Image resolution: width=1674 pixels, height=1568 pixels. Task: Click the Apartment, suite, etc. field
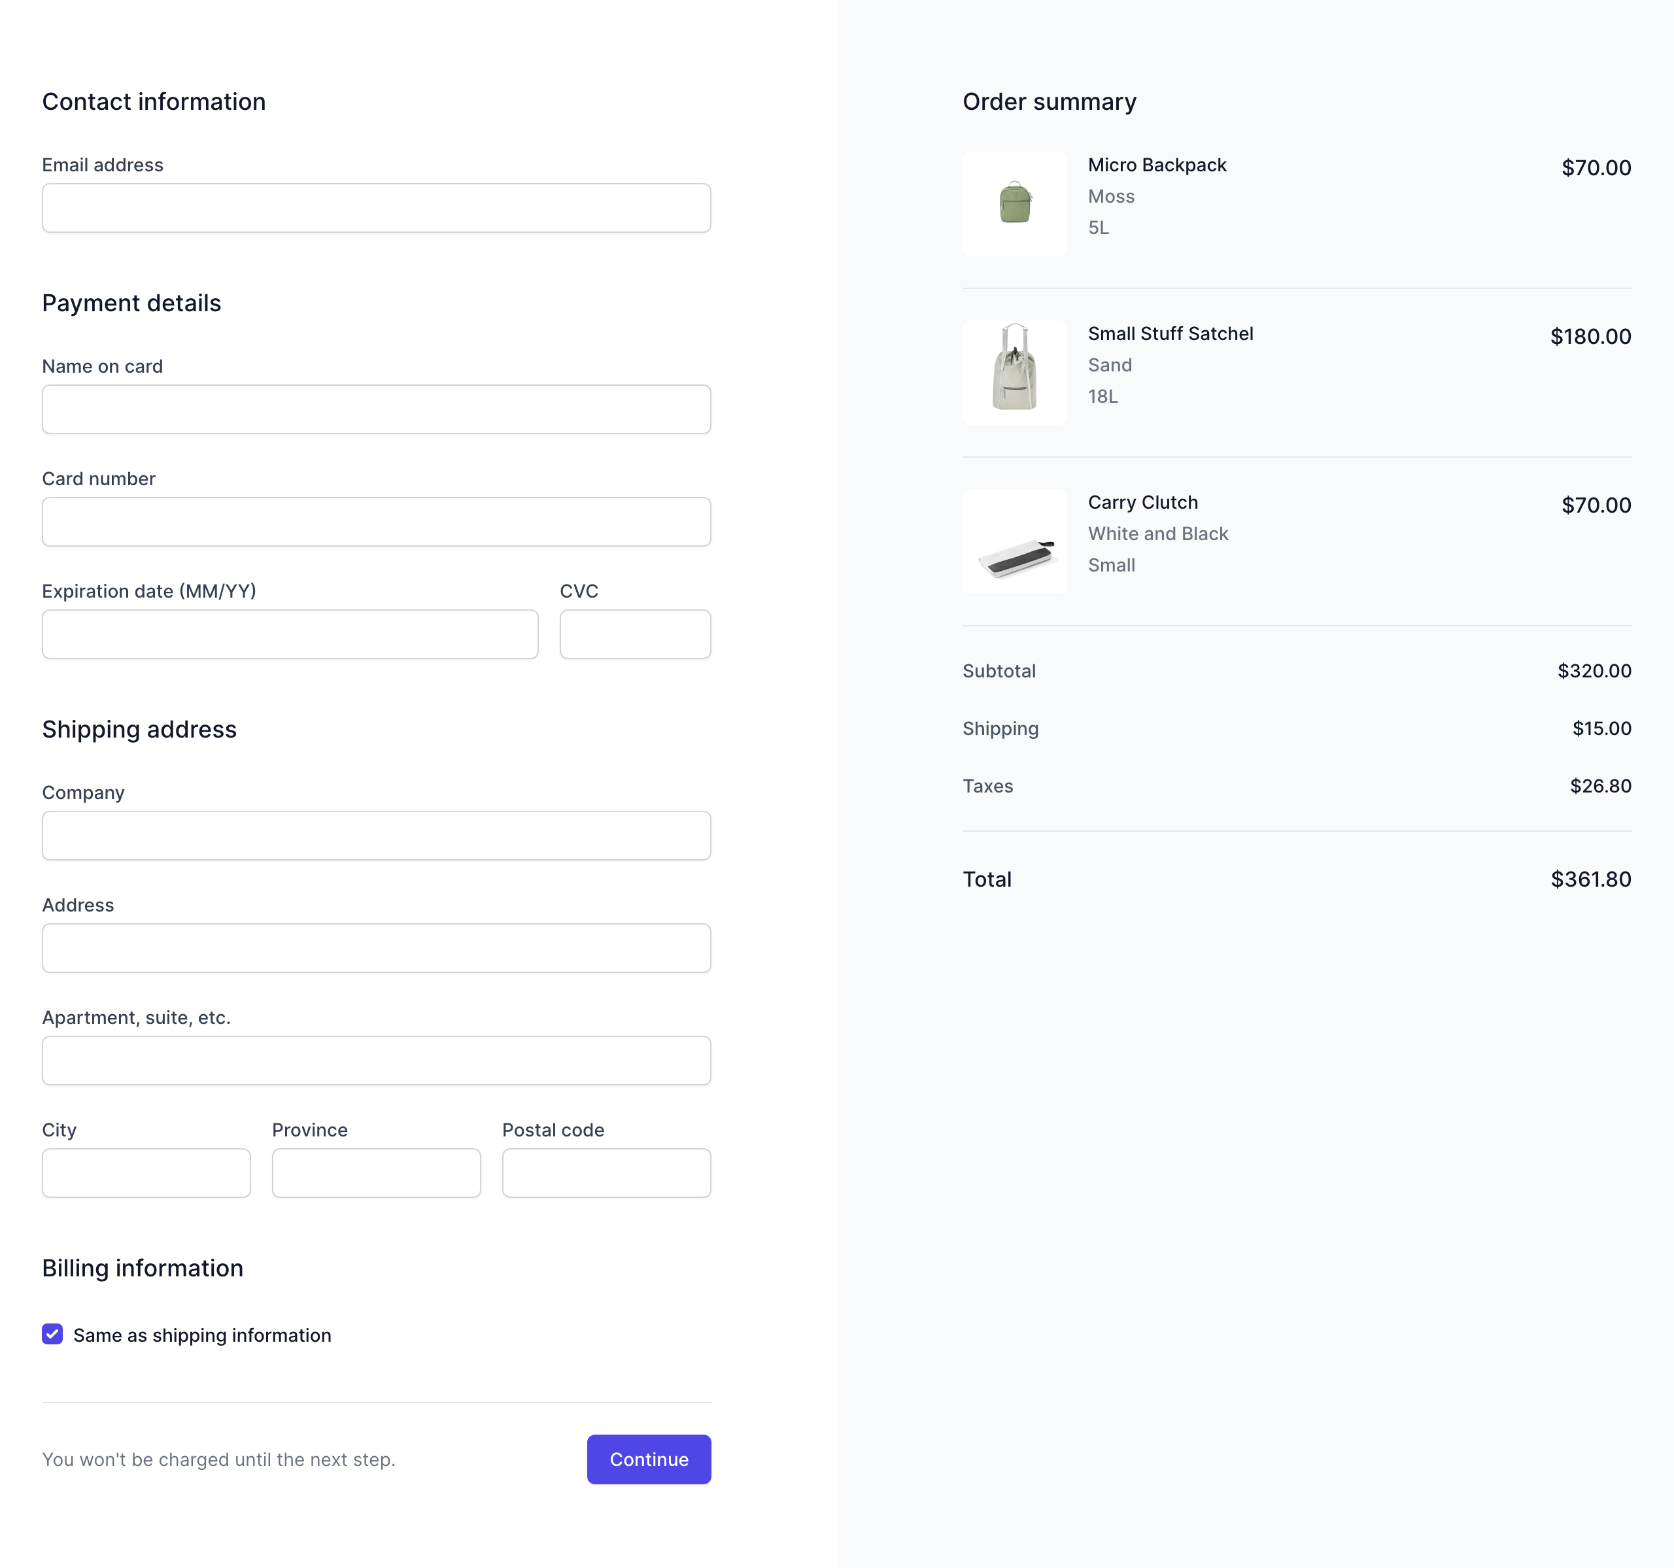coord(375,1060)
